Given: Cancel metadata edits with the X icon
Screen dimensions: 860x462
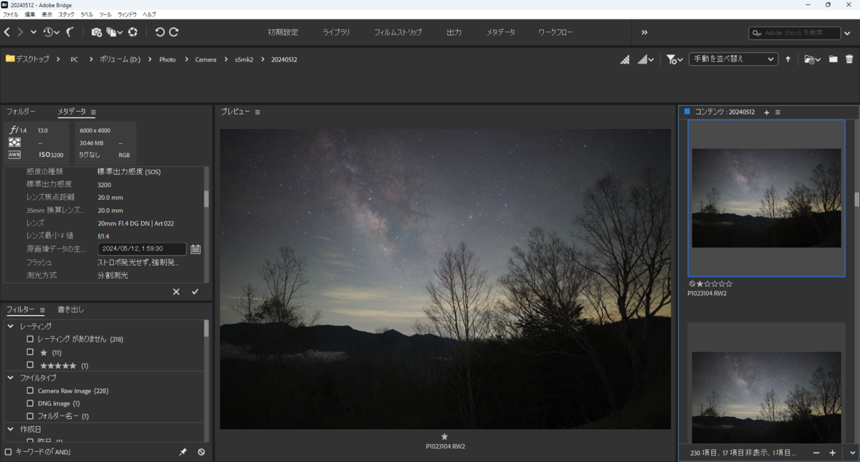Looking at the screenshot, I should click(x=176, y=292).
